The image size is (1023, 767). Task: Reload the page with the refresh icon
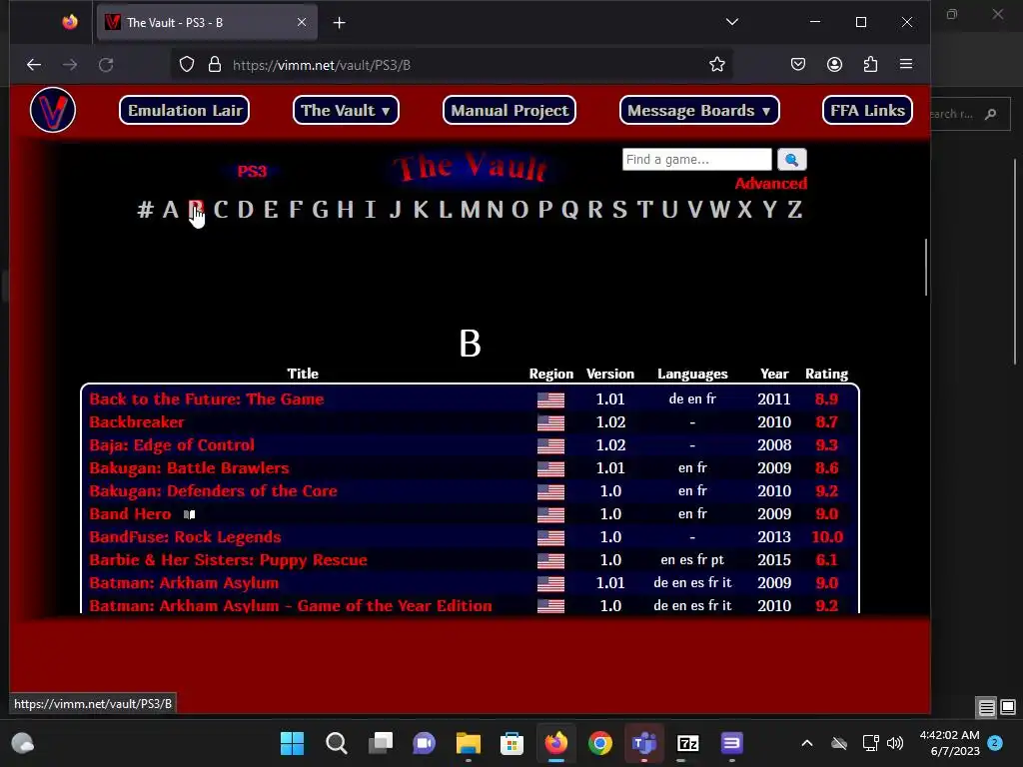tap(106, 65)
